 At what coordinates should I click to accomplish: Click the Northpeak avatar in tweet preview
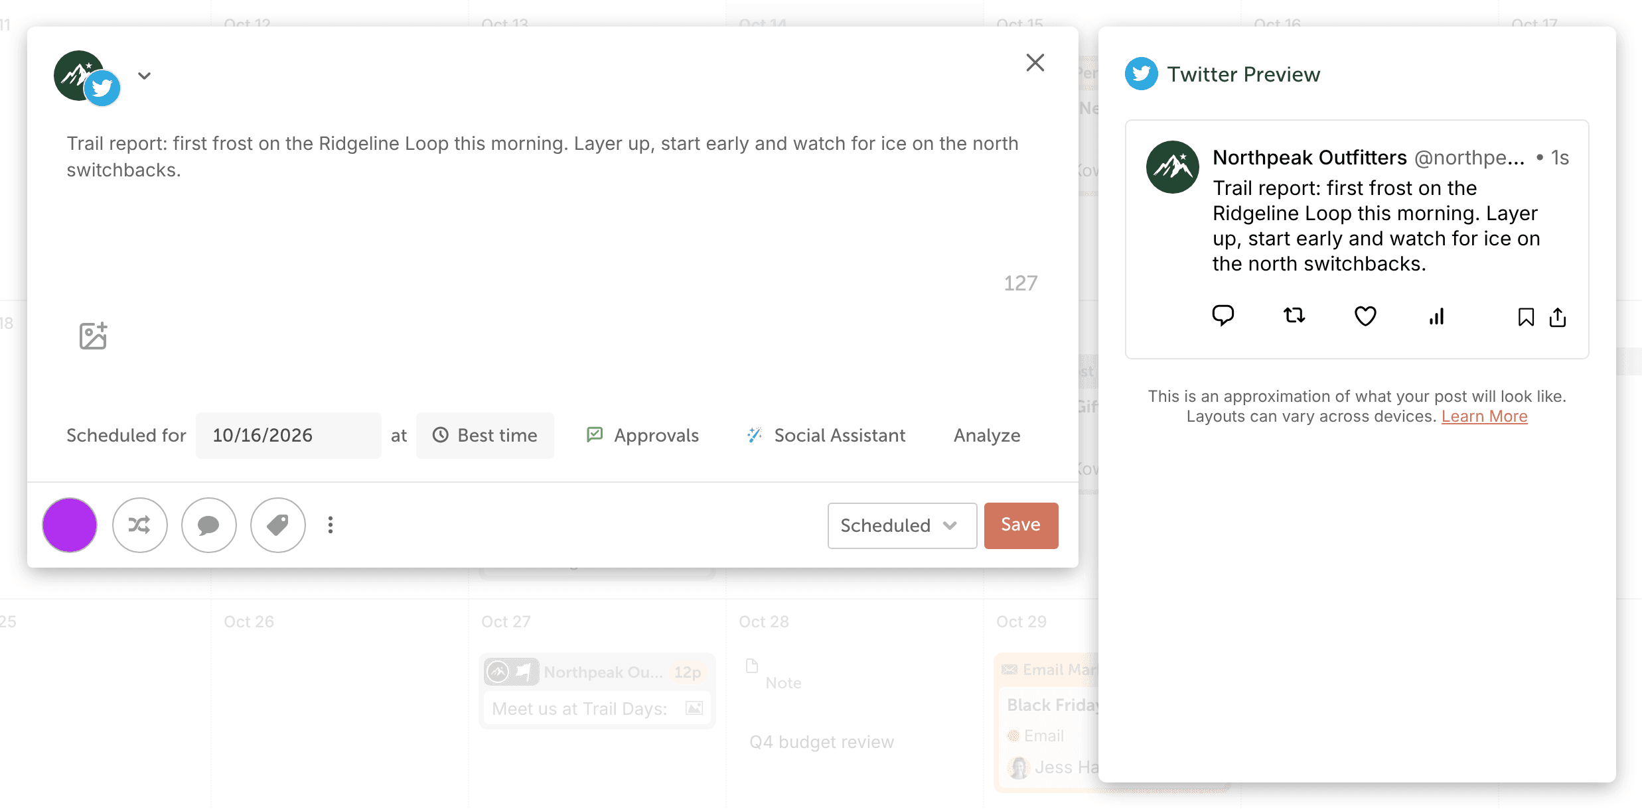point(1173,167)
